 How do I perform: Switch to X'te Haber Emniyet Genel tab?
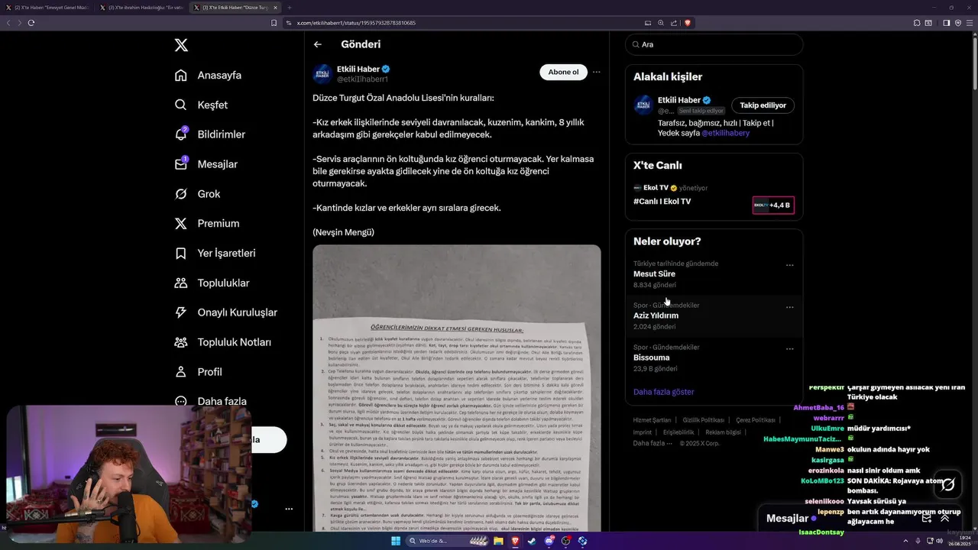coord(47,7)
